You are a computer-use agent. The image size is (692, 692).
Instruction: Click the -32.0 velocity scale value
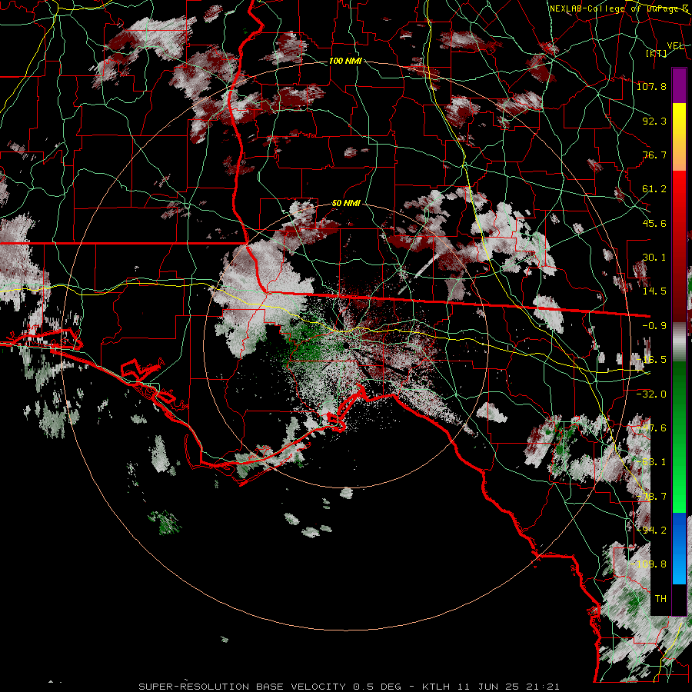(651, 394)
